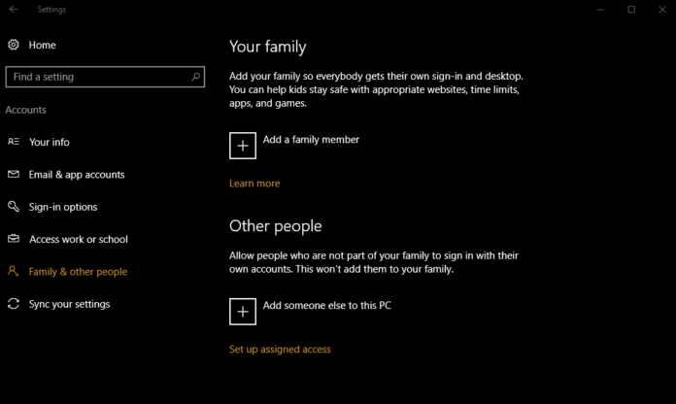The width and height of the screenshot is (676, 404).
Task: Open Set up assigned access link
Action: [280, 350]
